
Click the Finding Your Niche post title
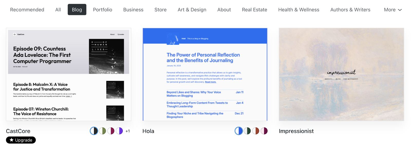click(x=195, y=115)
